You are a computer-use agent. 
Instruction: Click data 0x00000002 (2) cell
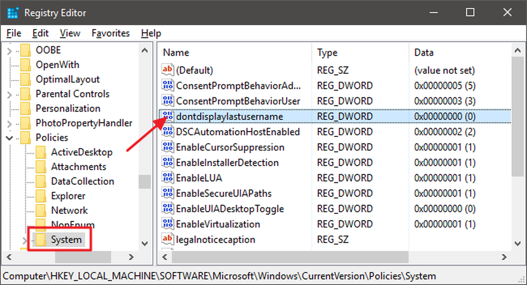coord(445,132)
